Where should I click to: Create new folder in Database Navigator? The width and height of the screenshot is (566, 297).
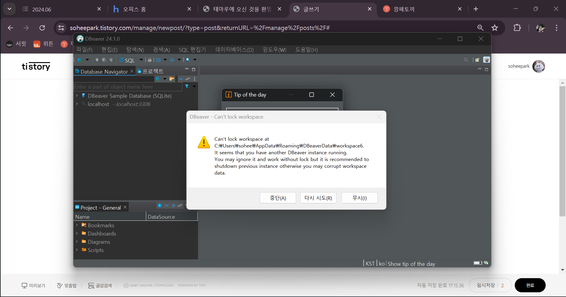(172, 79)
